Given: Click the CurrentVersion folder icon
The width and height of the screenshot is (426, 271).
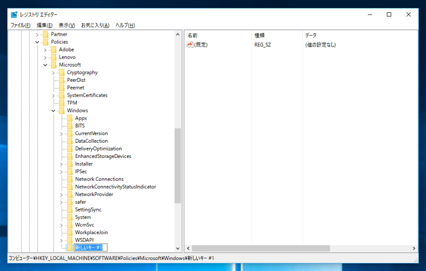Looking at the screenshot, I should (x=70, y=133).
